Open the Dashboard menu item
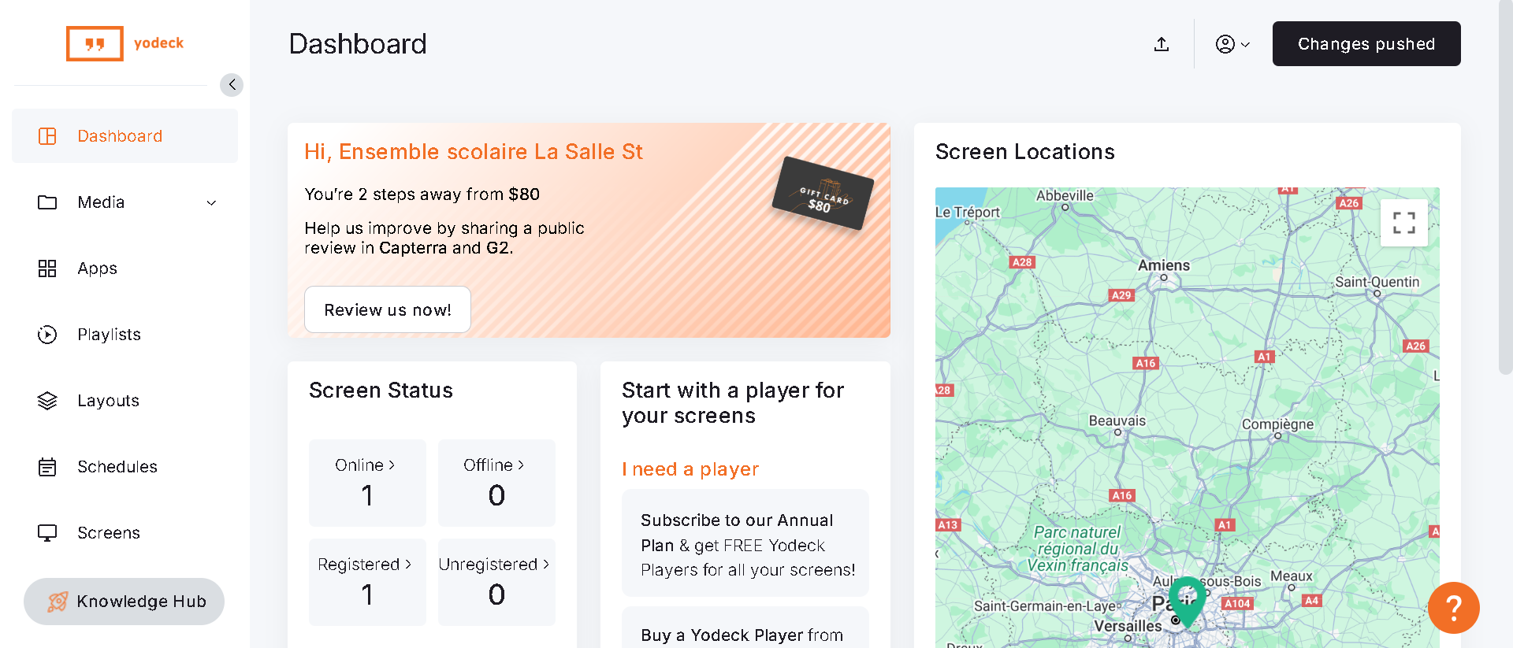 [x=120, y=136]
